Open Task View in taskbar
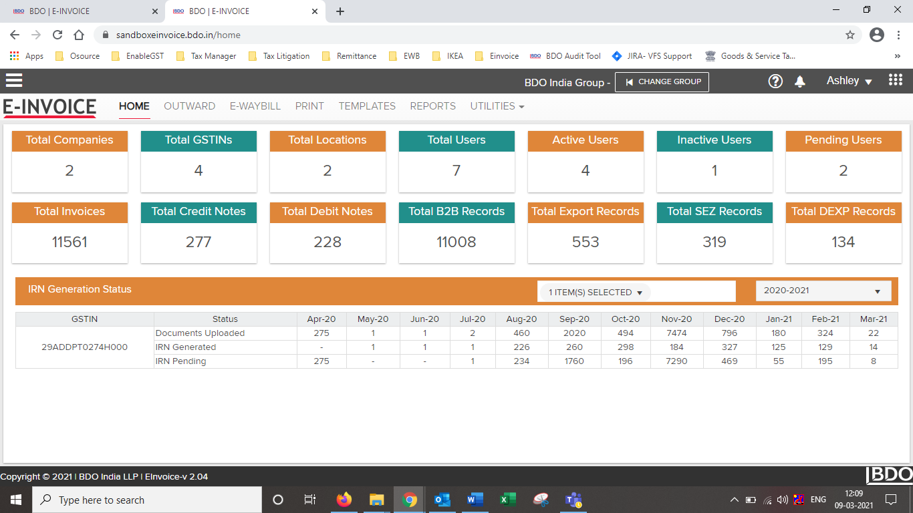 pos(310,500)
